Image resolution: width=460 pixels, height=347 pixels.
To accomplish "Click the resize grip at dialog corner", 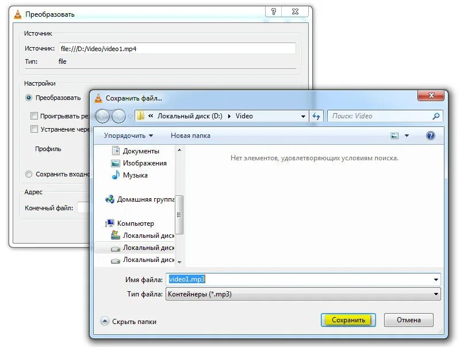I will click(440, 331).
